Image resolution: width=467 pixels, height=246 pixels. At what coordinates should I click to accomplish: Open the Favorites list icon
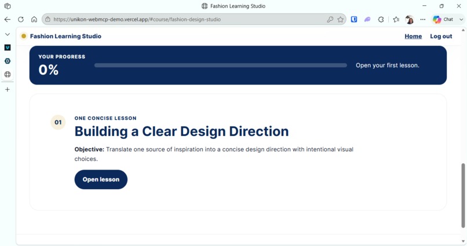tap(396, 19)
